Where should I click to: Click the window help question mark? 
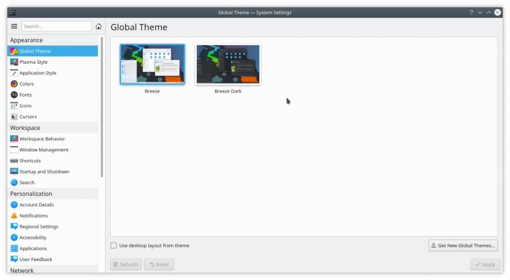tap(471, 12)
